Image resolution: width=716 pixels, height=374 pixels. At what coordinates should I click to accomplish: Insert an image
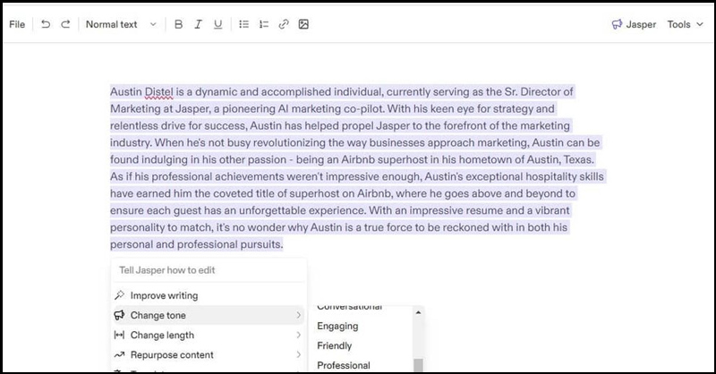(x=303, y=24)
